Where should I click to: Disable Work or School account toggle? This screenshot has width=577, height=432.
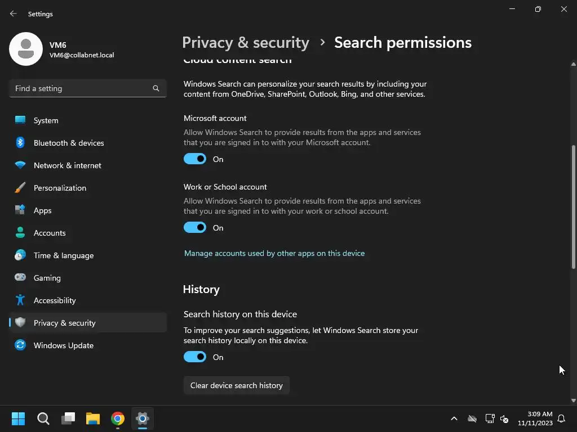coord(195,228)
